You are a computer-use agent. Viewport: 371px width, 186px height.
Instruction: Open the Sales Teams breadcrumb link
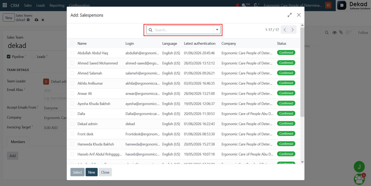[24, 16]
